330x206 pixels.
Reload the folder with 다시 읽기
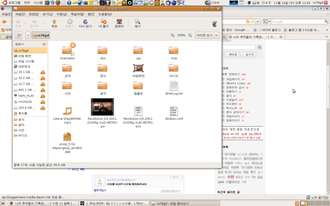tap(85, 23)
